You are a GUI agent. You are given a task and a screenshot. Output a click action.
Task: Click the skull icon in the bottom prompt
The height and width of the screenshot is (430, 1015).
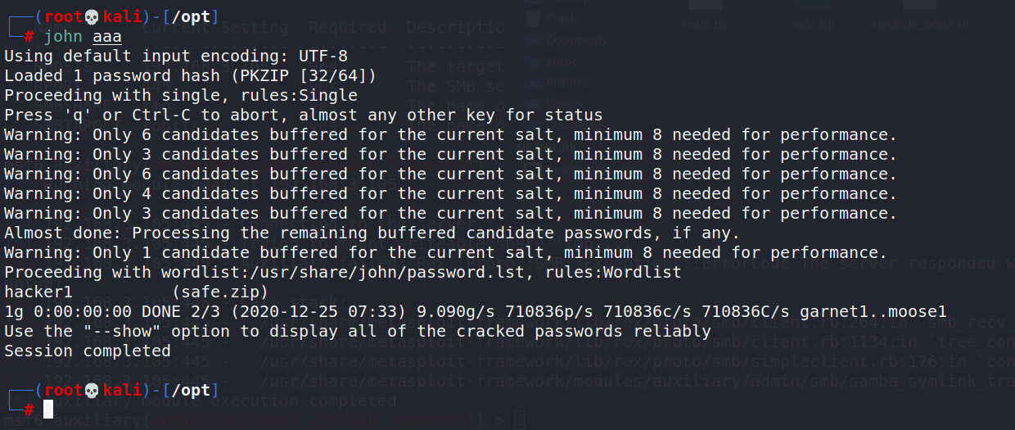click(91, 391)
